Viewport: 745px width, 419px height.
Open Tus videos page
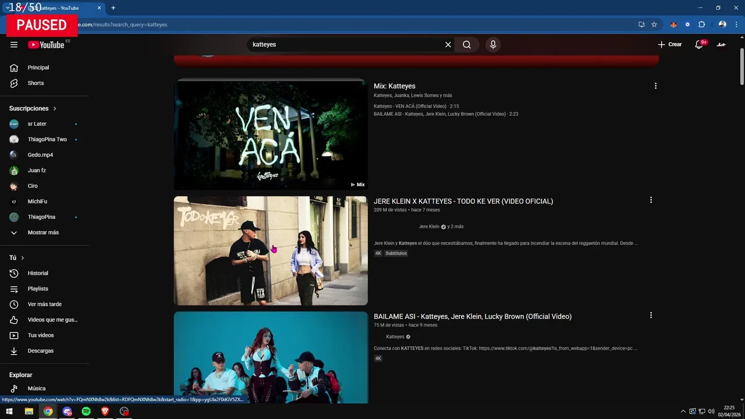pyautogui.click(x=41, y=335)
